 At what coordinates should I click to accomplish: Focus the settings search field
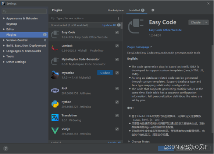click(24, 11)
